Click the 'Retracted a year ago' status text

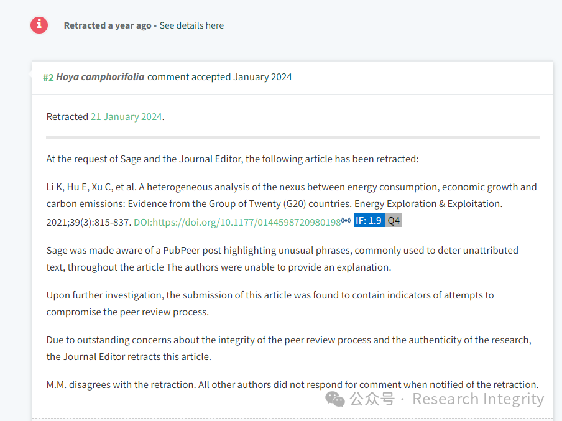click(x=108, y=25)
